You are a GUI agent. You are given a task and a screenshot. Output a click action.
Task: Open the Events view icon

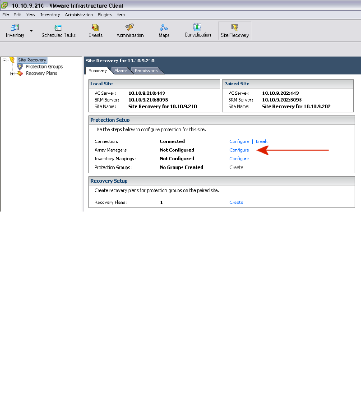pos(95,28)
